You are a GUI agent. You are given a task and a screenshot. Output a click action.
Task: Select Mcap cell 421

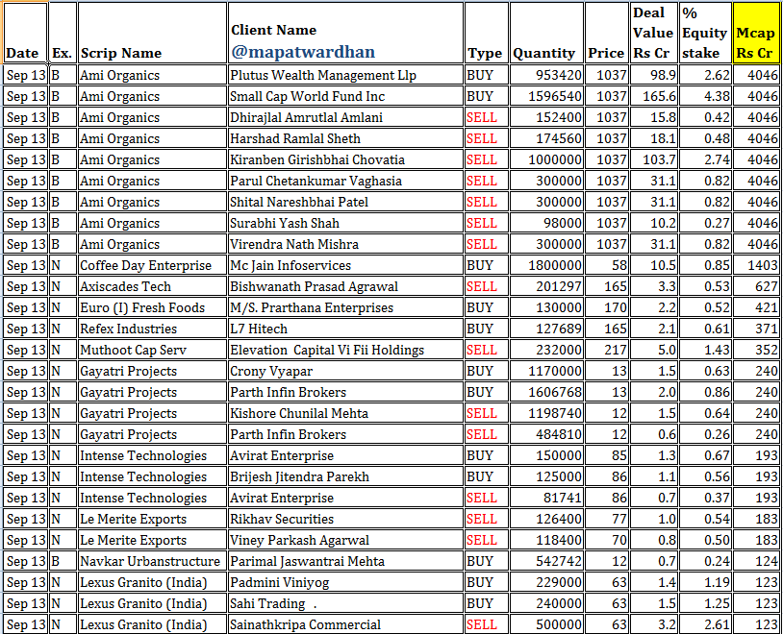(x=756, y=307)
